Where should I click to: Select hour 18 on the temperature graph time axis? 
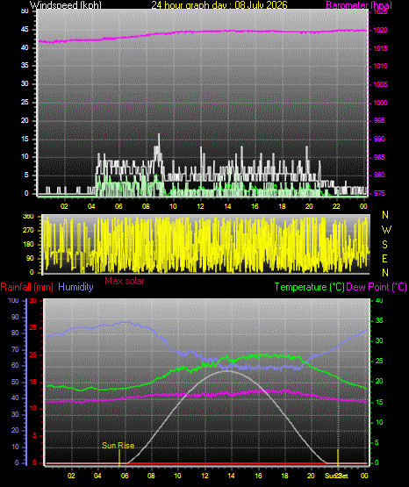(284, 476)
